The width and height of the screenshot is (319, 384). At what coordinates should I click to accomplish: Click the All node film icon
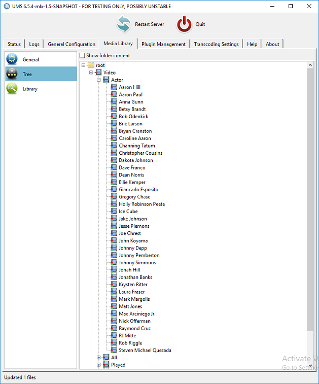(x=107, y=357)
